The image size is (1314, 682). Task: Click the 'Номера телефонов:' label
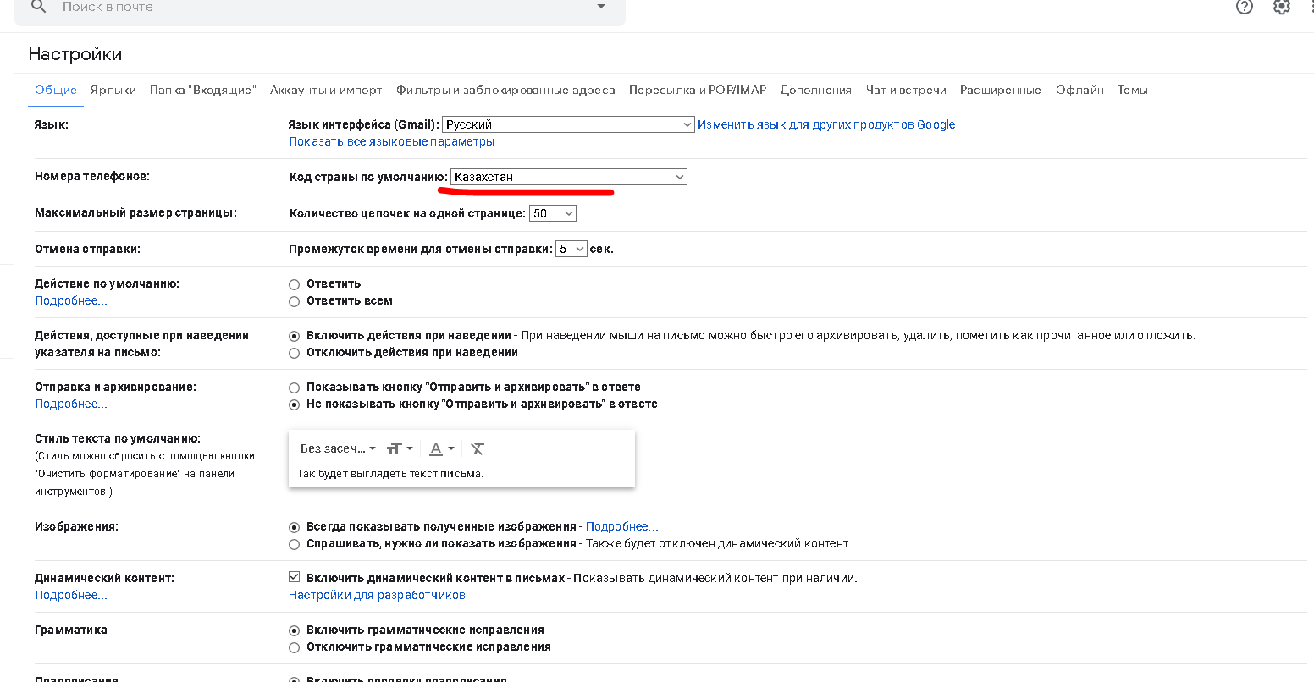(92, 176)
